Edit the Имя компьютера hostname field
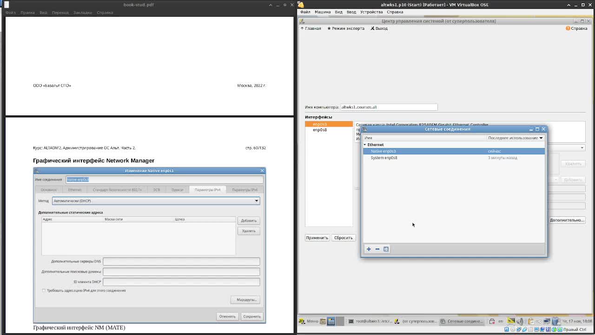The width and height of the screenshot is (595, 335). coord(389,107)
